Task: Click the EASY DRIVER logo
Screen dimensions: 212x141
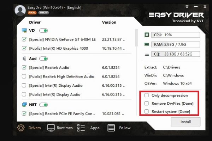Action: click(x=176, y=15)
